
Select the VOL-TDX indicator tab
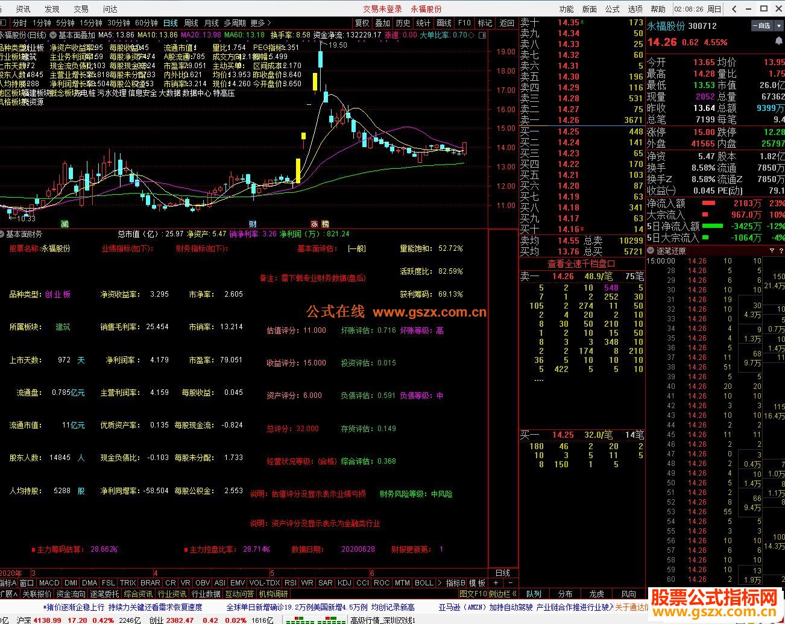coord(265,583)
